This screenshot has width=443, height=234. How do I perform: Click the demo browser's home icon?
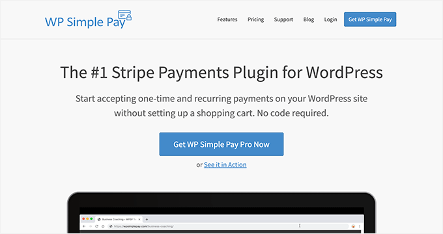(103, 226)
